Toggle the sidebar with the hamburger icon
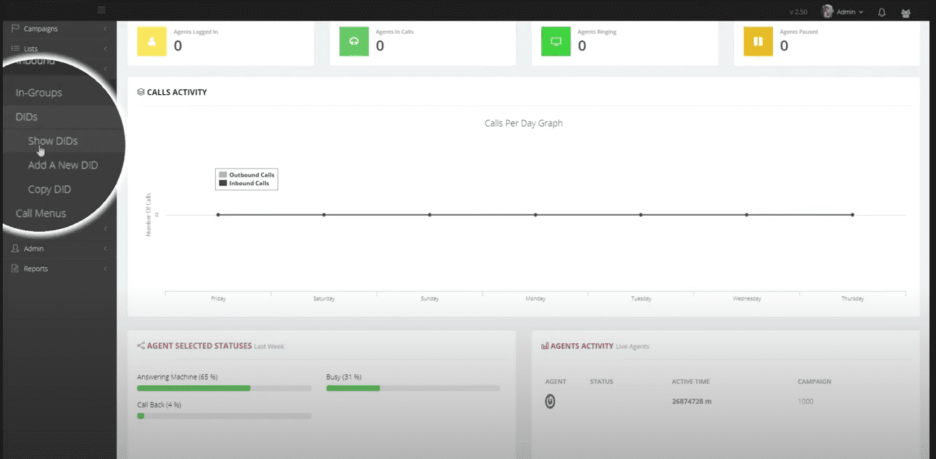This screenshot has height=459, width=936. pyautogui.click(x=101, y=9)
